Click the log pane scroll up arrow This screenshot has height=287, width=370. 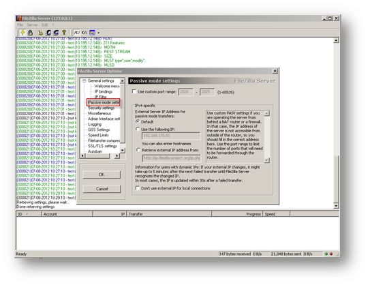[x=336, y=40]
